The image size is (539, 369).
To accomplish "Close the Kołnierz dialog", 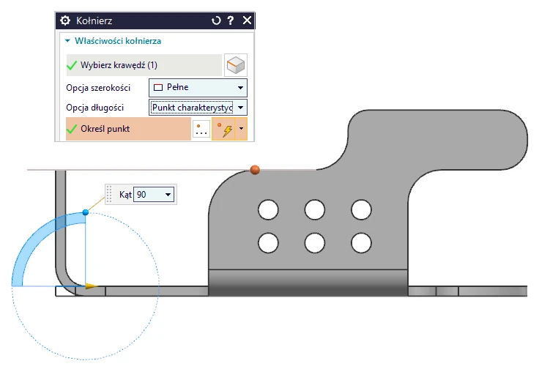I will (247, 21).
